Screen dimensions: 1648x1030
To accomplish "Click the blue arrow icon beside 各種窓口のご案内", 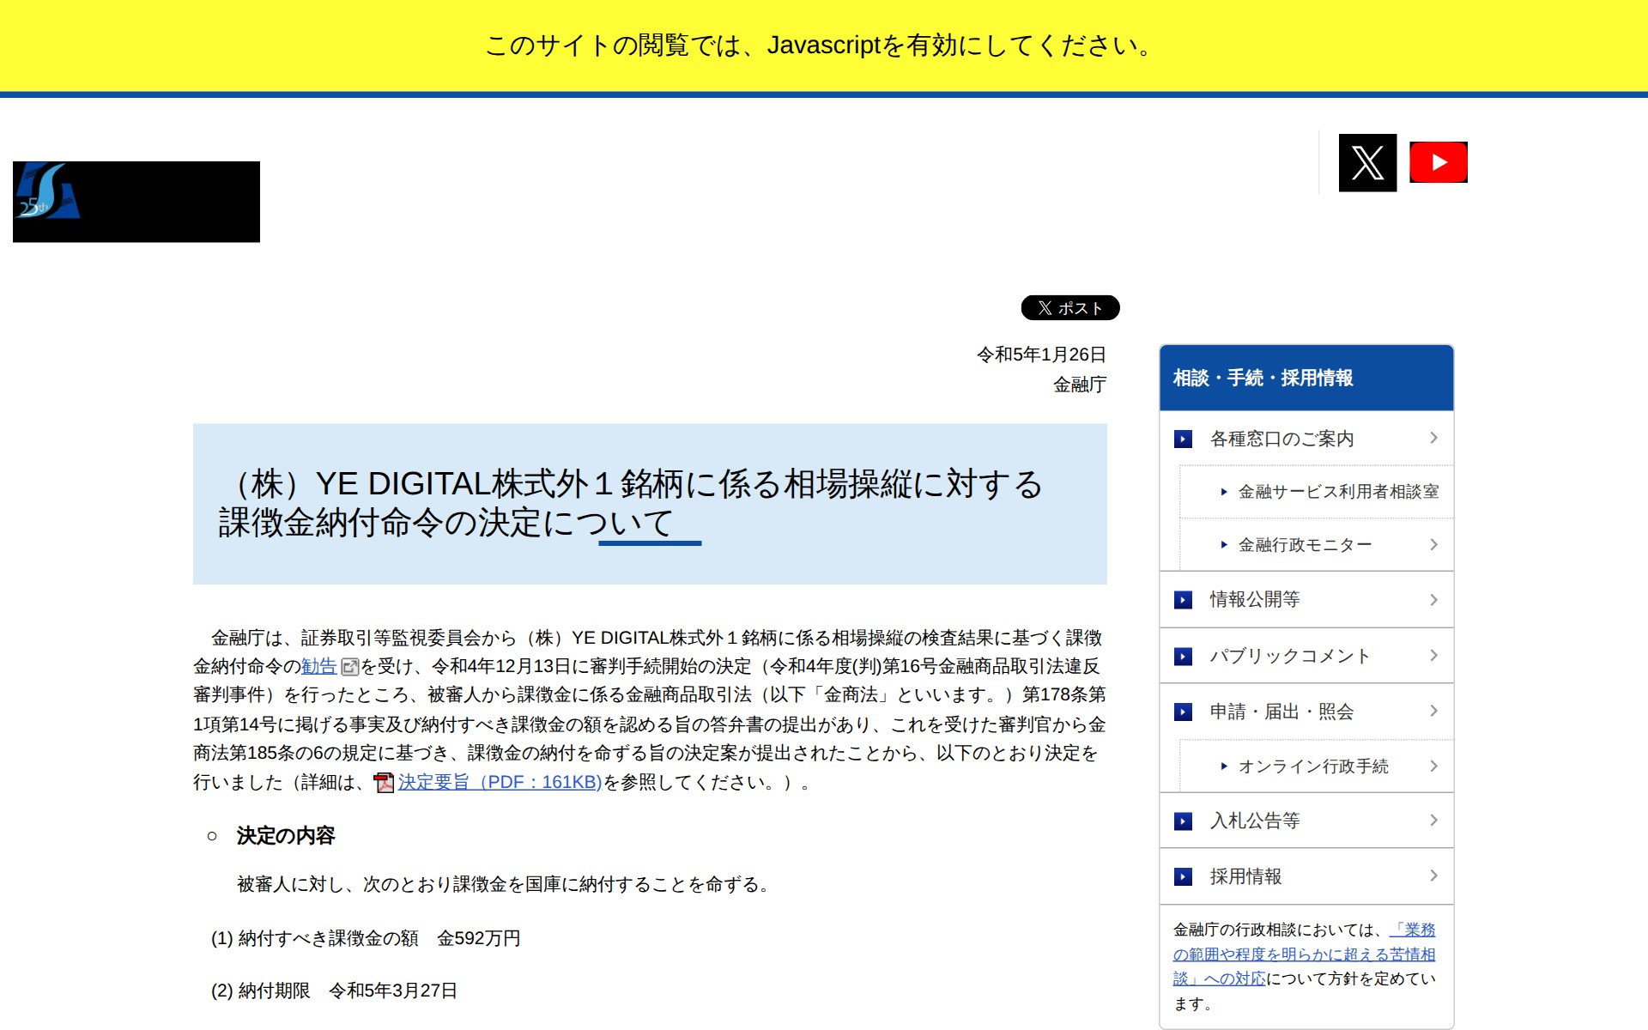I will click(1184, 439).
